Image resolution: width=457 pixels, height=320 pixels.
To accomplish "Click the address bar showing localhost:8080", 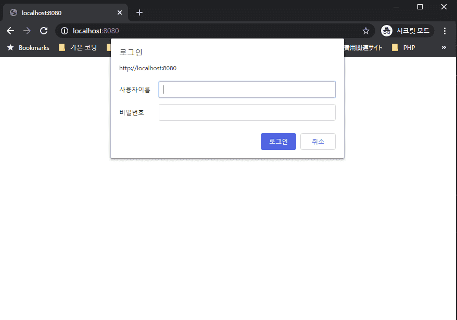I will pyautogui.click(x=214, y=31).
